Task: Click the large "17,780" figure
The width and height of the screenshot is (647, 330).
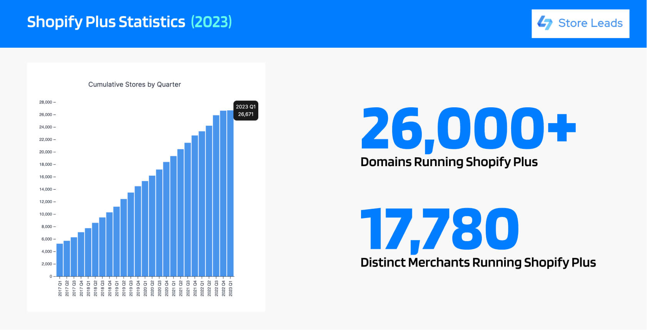Action: tap(440, 231)
